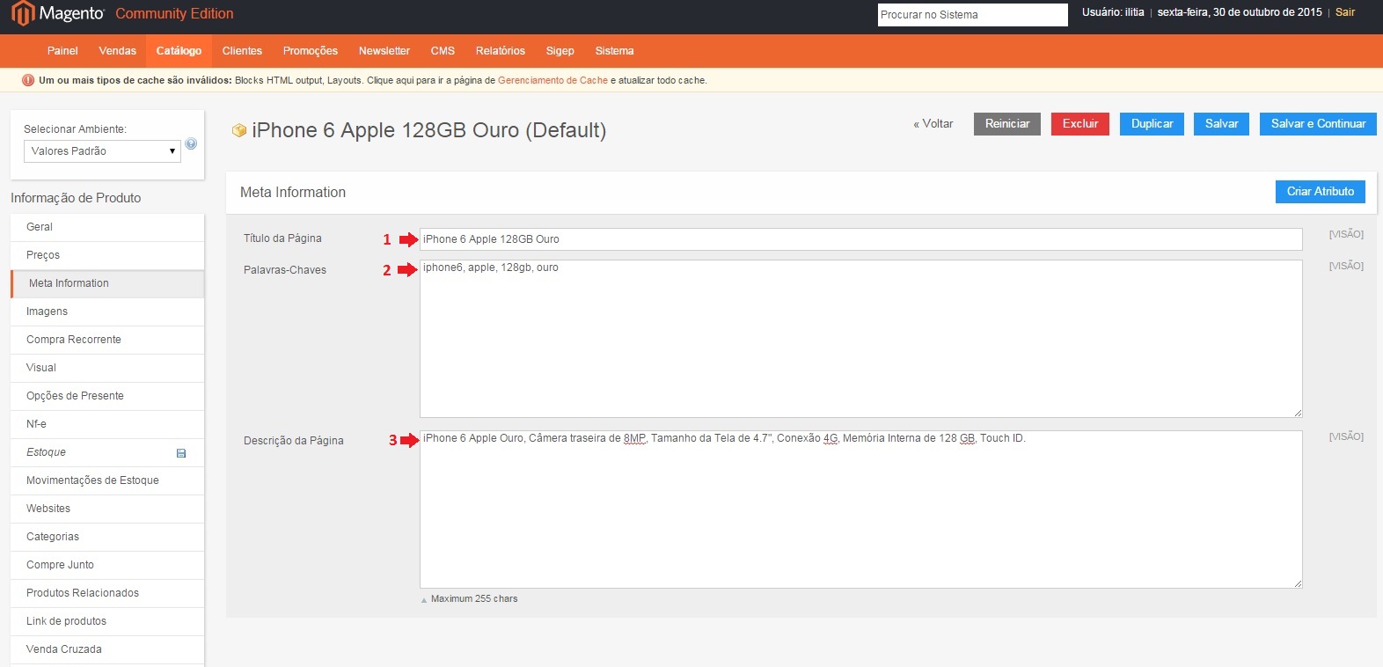1383x667 pixels.
Task: Open the Painel menu
Action: tap(62, 51)
